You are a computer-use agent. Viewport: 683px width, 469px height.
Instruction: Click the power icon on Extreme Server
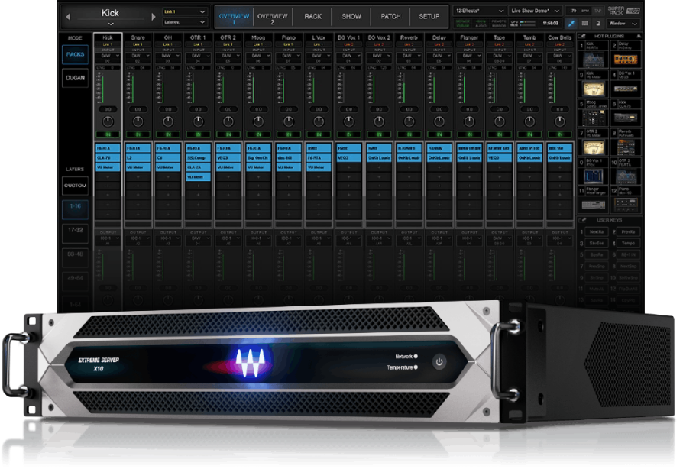[x=439, y=362]
